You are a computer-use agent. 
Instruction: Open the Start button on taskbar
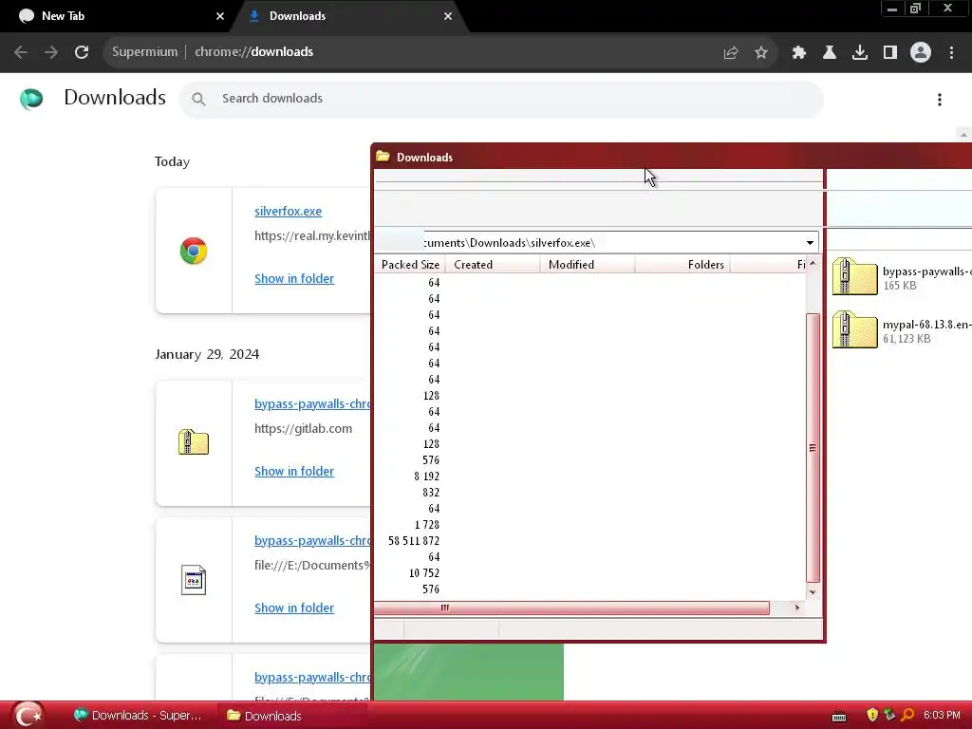pyautogui.click(x=28, y=715)
